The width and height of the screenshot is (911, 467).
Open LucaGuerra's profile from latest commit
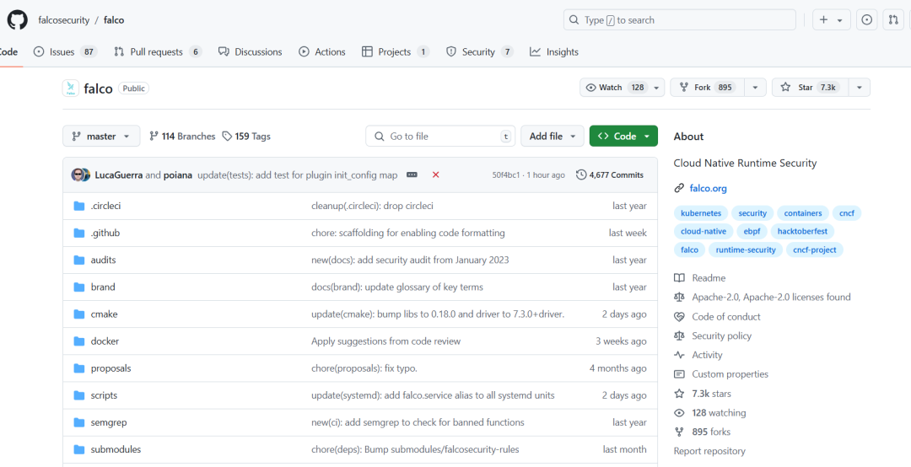click(x=118, y=174)
